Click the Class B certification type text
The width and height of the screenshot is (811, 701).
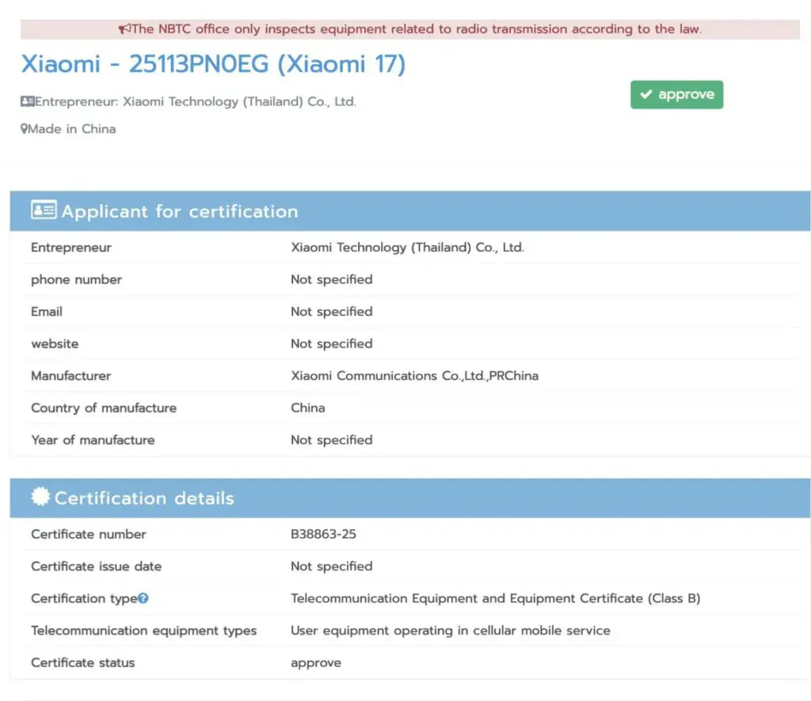coord(495,598)
